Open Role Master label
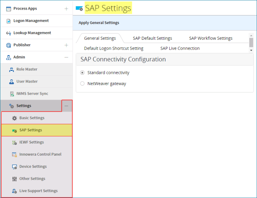Viewport: 257px width, 198px height. (x=27, y=69)
